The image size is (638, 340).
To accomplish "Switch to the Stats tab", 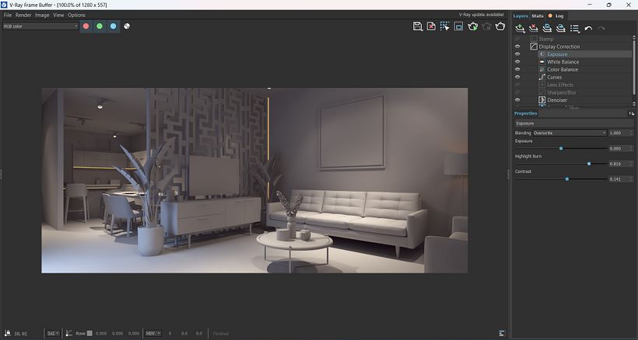I will (538, 16).
